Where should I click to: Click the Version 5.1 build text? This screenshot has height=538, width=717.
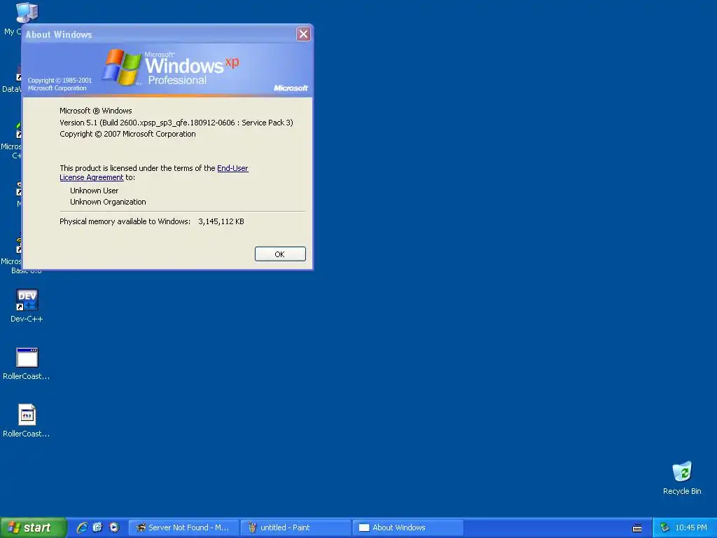(x=176, y=123)
